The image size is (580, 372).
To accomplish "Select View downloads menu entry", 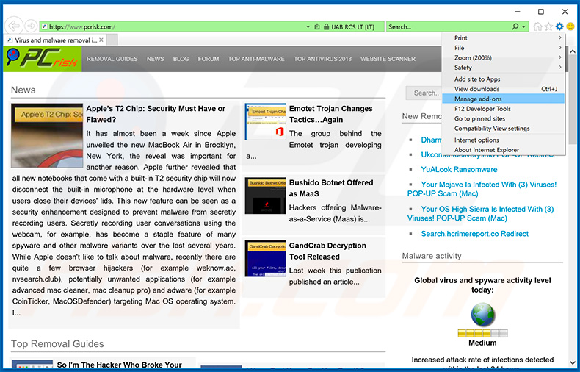I will [x=504, y=89].
